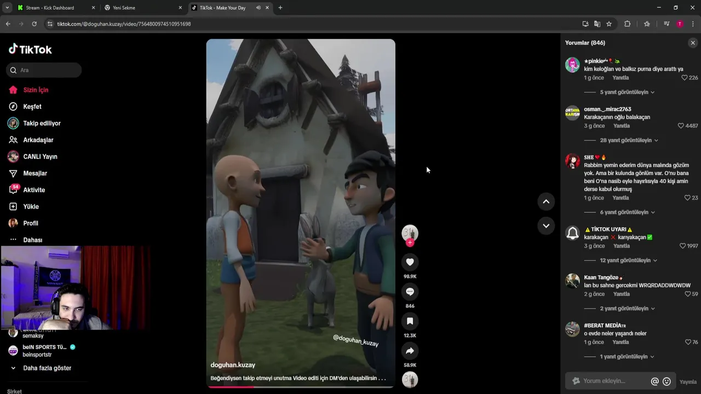Focus the Ara search field
The height and width of the screenshot is (394, 701).
coord(44,70)
